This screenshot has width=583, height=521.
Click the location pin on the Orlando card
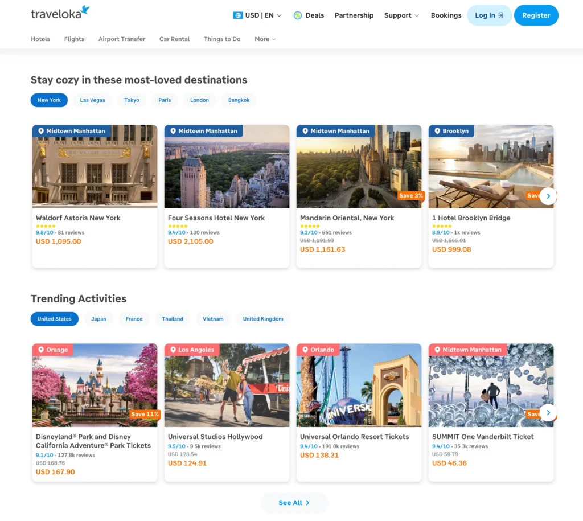[305, 350]
